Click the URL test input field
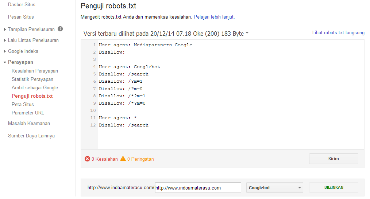The height and width of the screenshot is (199, 370). coord(198,188)
